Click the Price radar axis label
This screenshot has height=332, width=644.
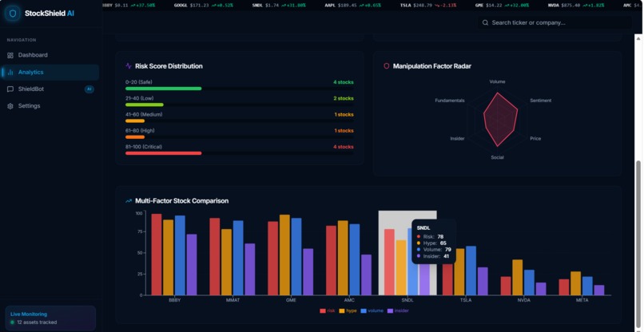[x=535, y=139]
